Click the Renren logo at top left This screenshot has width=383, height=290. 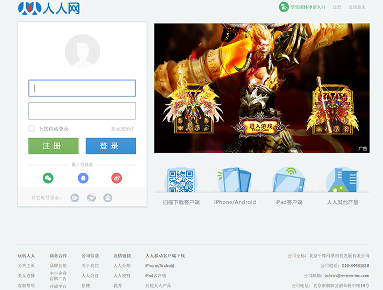tap(49, 8)
